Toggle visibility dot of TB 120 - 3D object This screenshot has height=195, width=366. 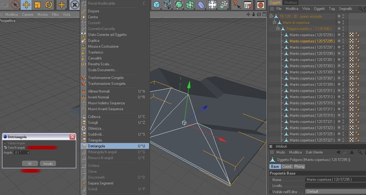(339, 16)
